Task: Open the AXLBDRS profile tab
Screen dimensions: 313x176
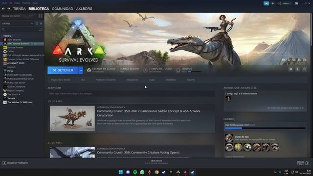Action: tap(84, 9)
